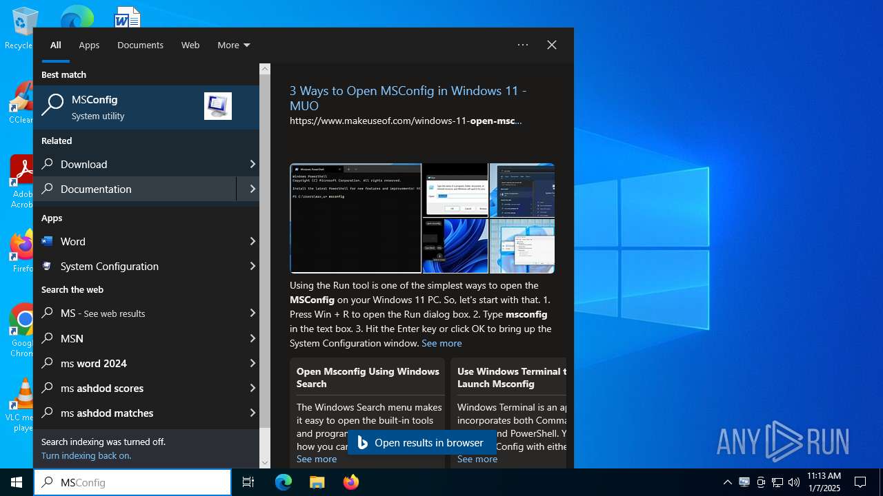Click the Windows Start button
The width and height of the screenshot is (883, 496).
point(17,482)
